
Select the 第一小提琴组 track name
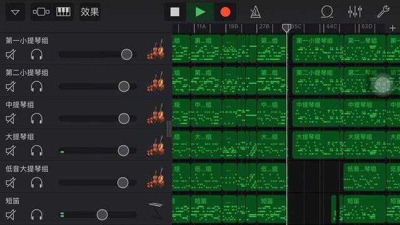(x=27, y=41)
